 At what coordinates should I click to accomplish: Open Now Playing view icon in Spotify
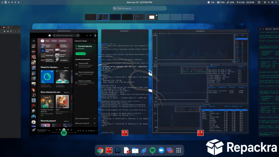click(78, 131)
